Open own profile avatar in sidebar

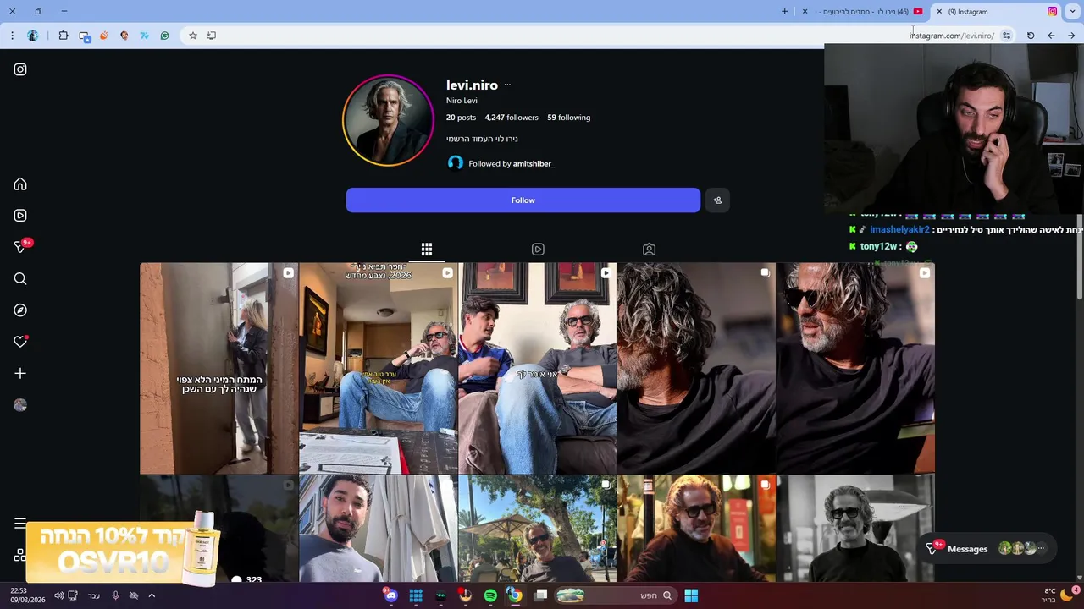(20, 405)
